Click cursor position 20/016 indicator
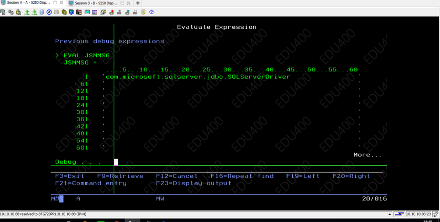This screenshot has width=440, height=222. click(374, 198)
